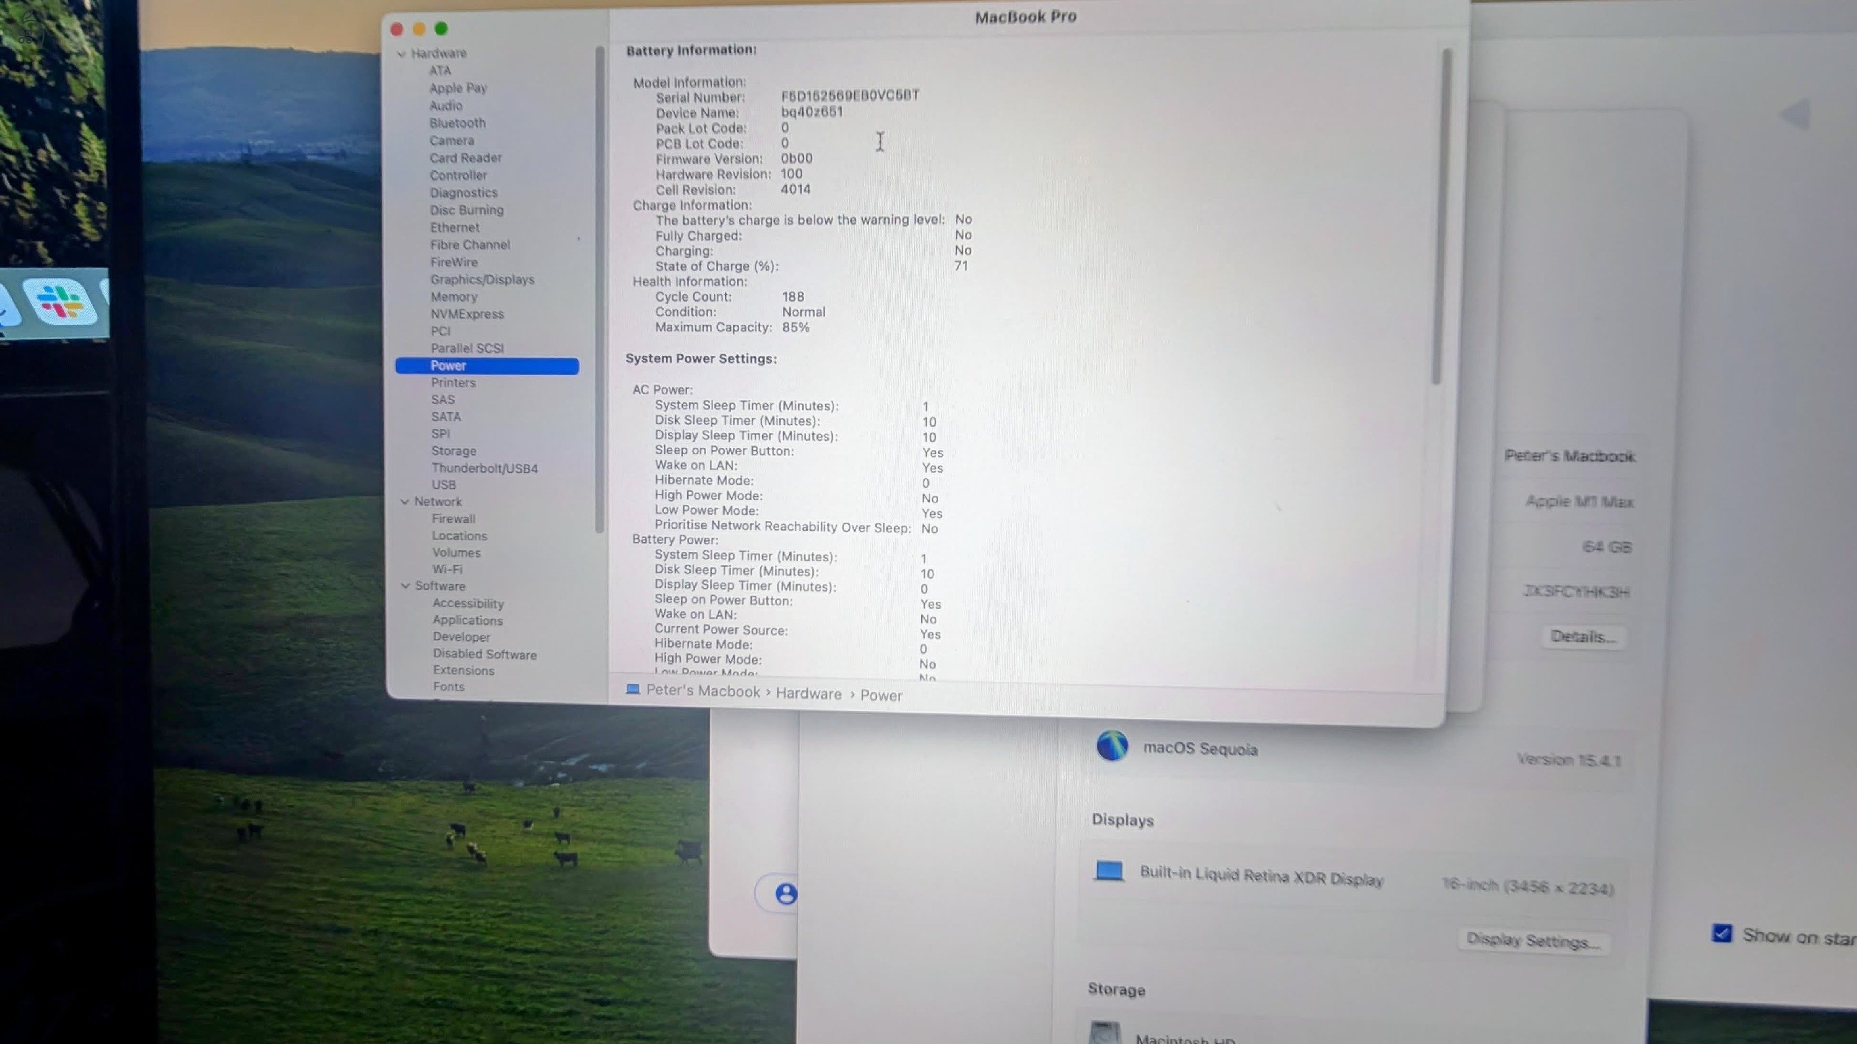Select Extensions in the sidebar
Image resolution: width=1857 pixels, height=1044 pixels.
[x=463, y=671]
